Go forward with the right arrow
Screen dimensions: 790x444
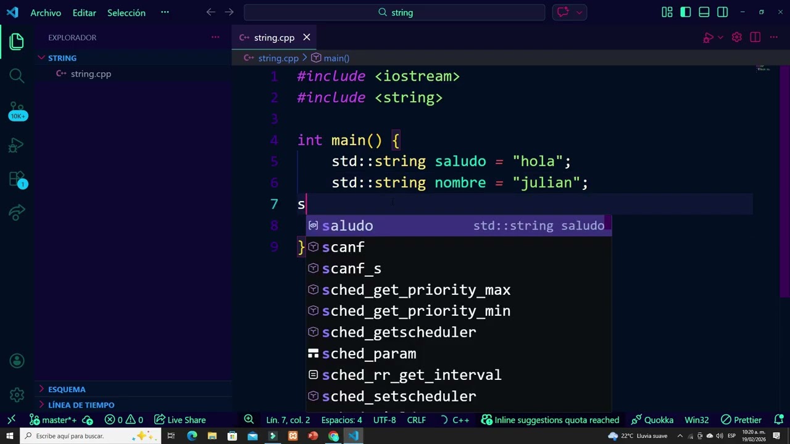coord(230,12)
